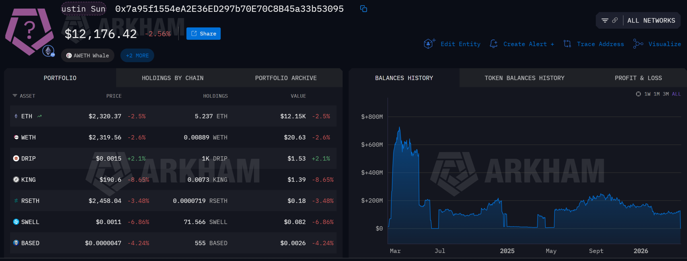Open Edit Entity

click(x=461, y=44)
